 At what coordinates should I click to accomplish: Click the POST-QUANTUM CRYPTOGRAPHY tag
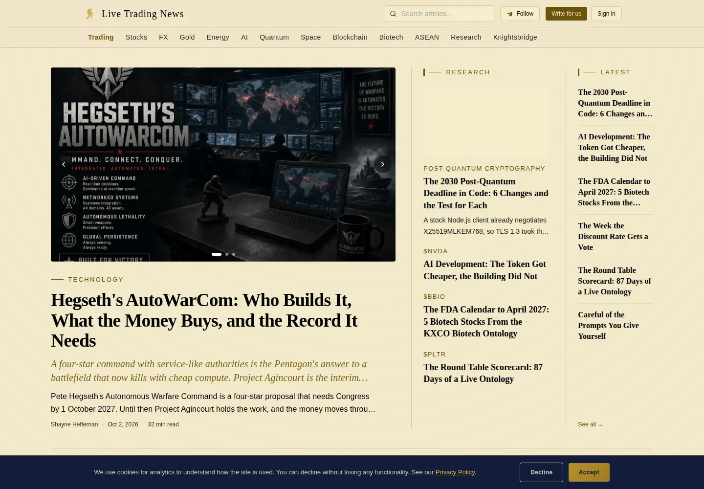484,168
